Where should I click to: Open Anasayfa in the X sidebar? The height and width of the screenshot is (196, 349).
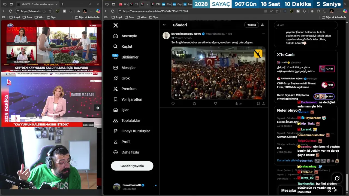tap(125, 36)
